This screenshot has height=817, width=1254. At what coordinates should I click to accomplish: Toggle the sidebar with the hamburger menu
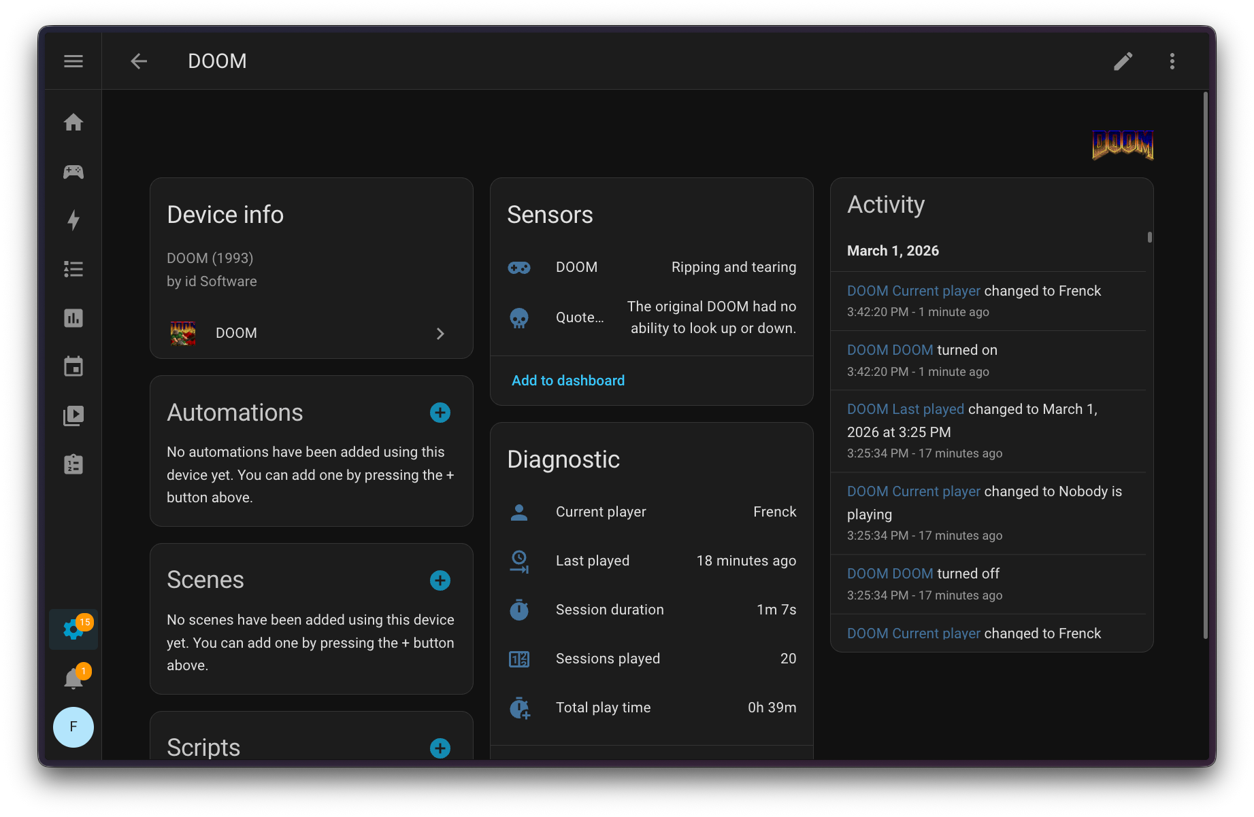point(73,61)
